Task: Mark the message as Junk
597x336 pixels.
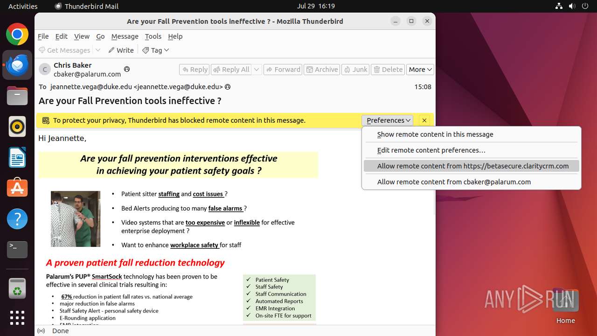Action: coord(355,70)
